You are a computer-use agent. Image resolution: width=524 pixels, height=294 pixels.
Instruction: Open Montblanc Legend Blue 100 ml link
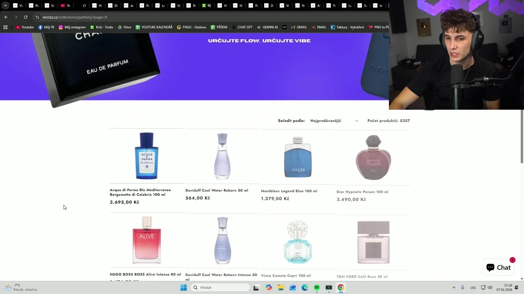289,191
